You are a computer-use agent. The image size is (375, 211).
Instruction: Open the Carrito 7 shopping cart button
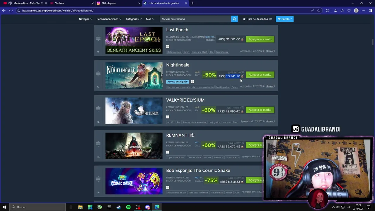[284, 19]
